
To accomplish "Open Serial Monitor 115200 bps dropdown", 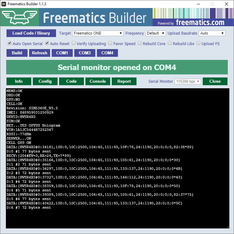I will pyautogui.click(x=188, y=81).
